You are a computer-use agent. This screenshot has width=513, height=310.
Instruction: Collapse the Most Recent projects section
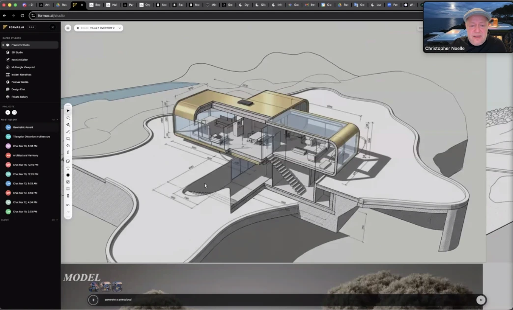57,119
